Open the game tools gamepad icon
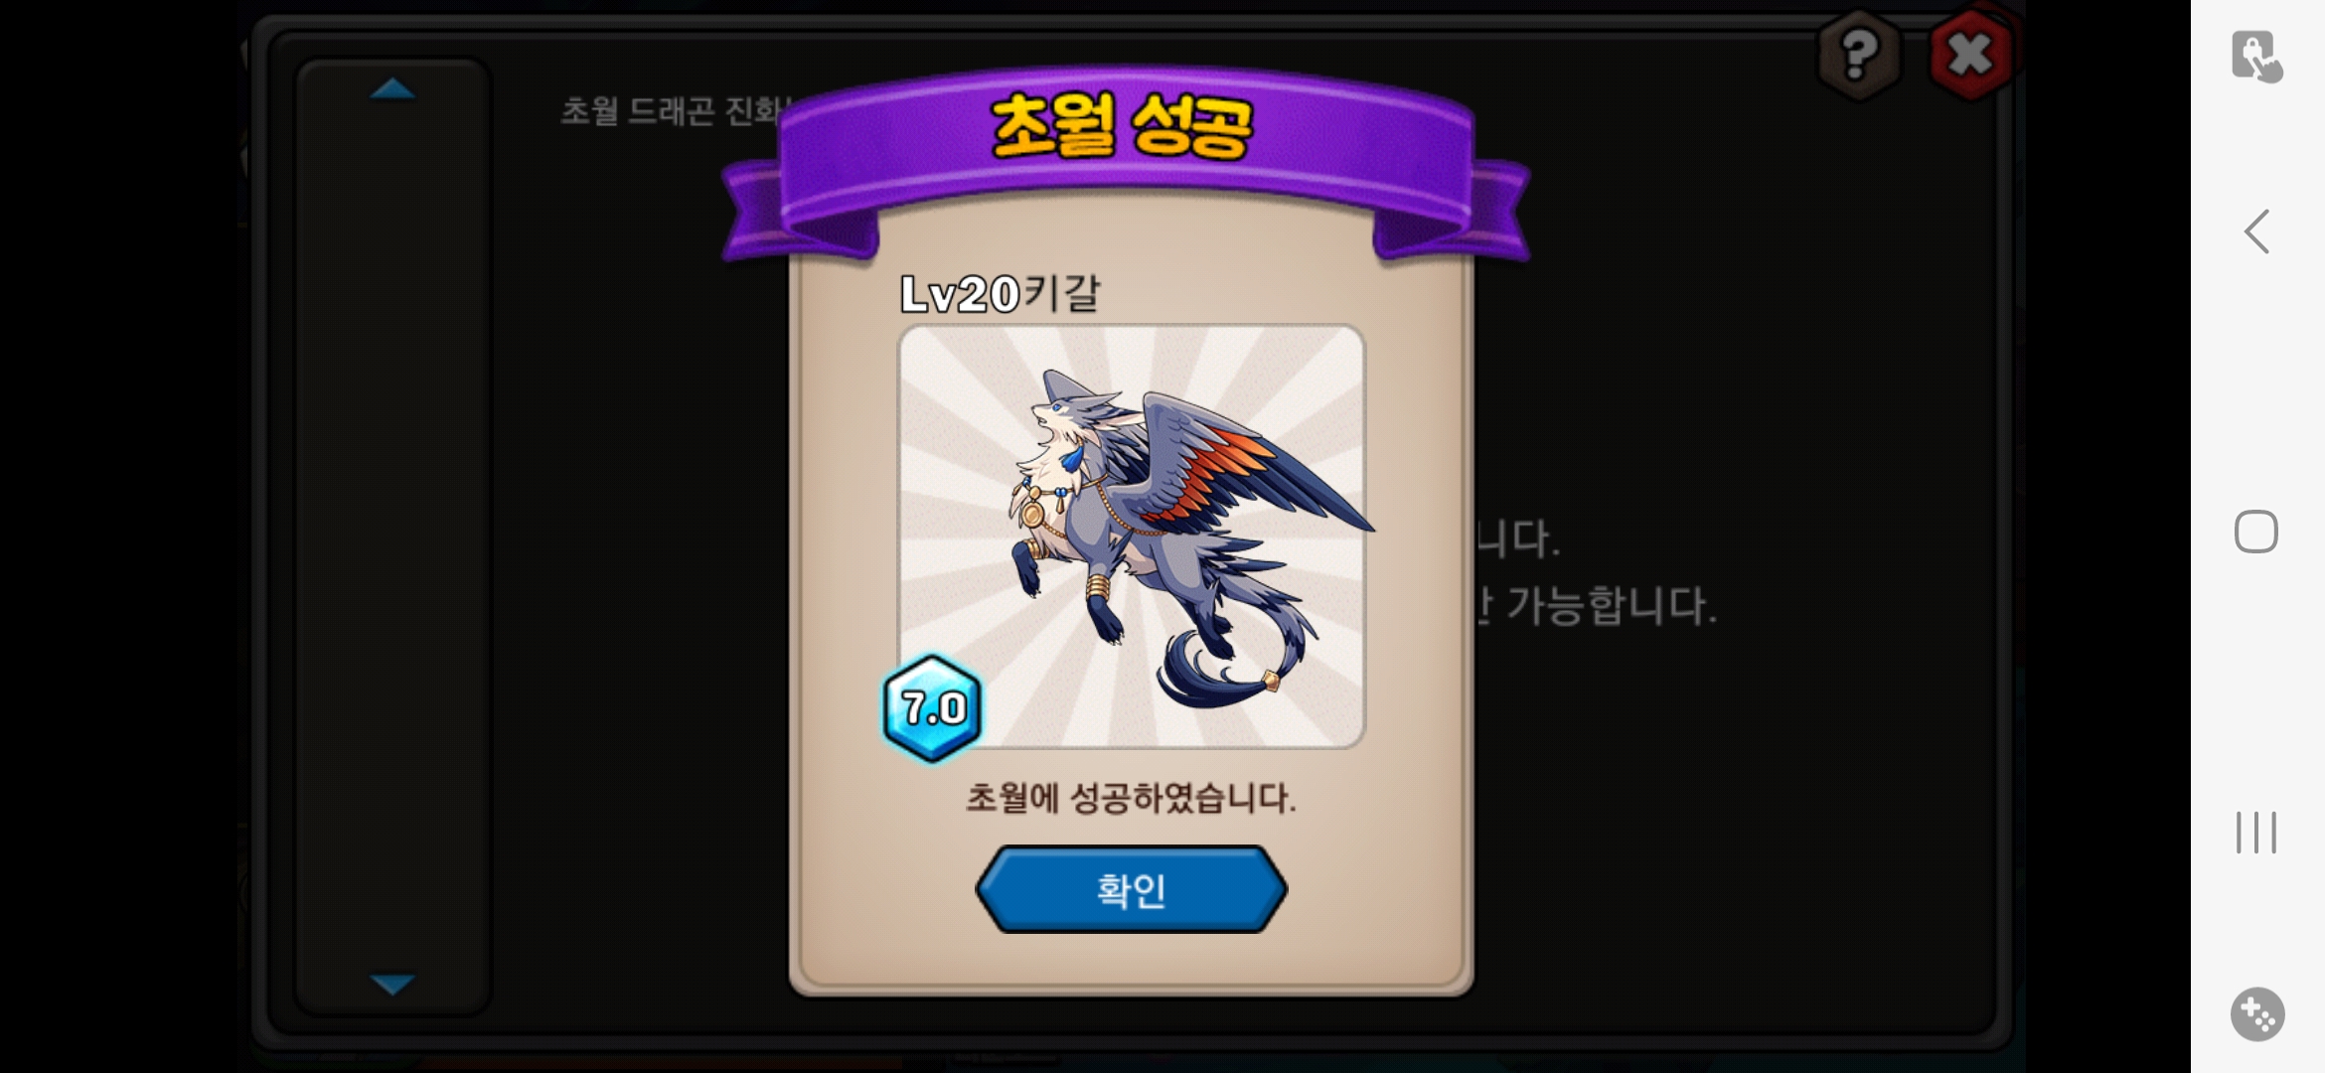This screenshot has width=2325, height=1073. (x=2257, y=1014)
